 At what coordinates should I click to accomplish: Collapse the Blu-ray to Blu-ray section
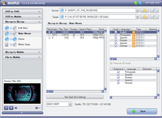pos(22,22)
